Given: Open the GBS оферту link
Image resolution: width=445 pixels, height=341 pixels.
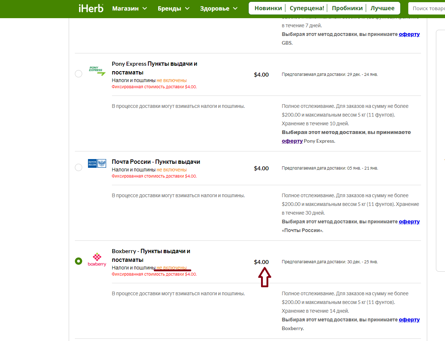Looking at the screenshot, I should pos(409,34).
